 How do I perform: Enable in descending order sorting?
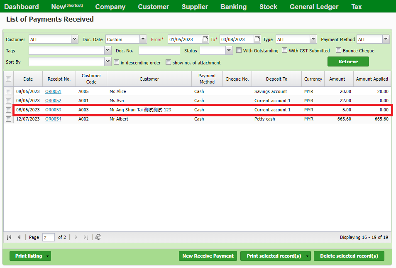click(x=117, y=62)
